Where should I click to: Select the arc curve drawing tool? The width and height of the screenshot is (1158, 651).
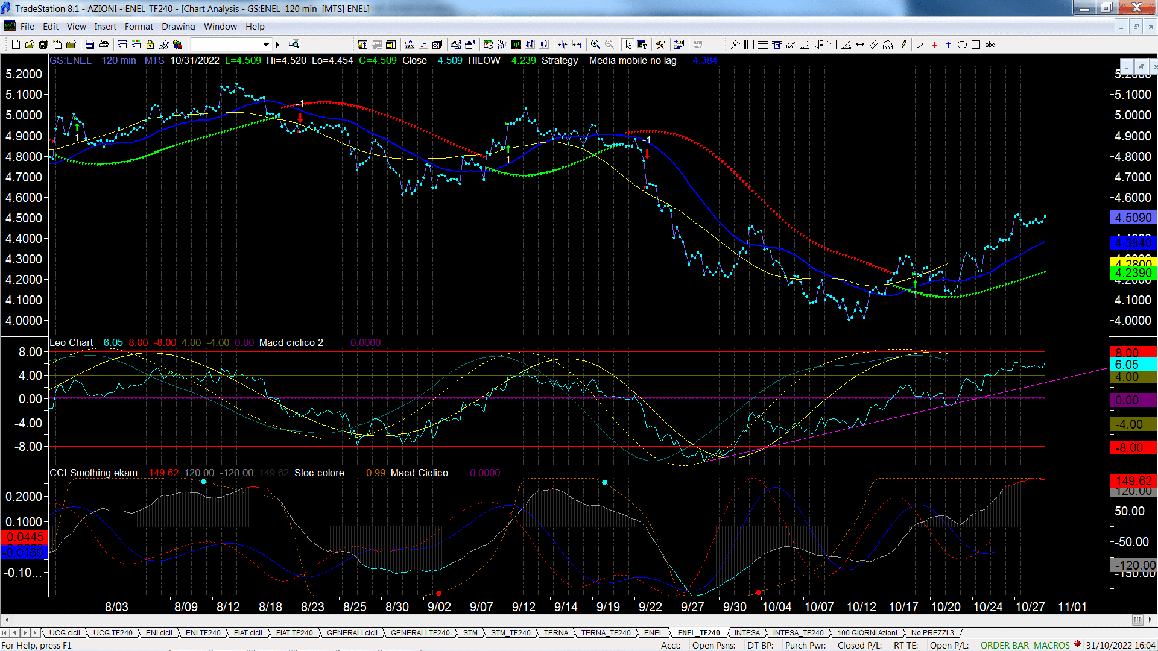pyautogui.click(x=920, y=45)
